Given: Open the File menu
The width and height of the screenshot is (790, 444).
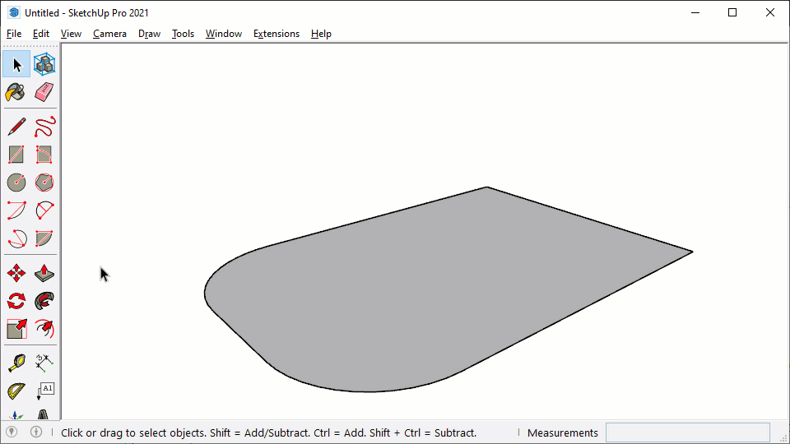Looking at the screenshot, I should pyautogui.click(x=14, y=34).
